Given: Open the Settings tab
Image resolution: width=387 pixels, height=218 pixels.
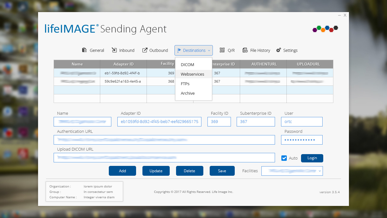Looking at the screenshot, I should coord(287,50).
